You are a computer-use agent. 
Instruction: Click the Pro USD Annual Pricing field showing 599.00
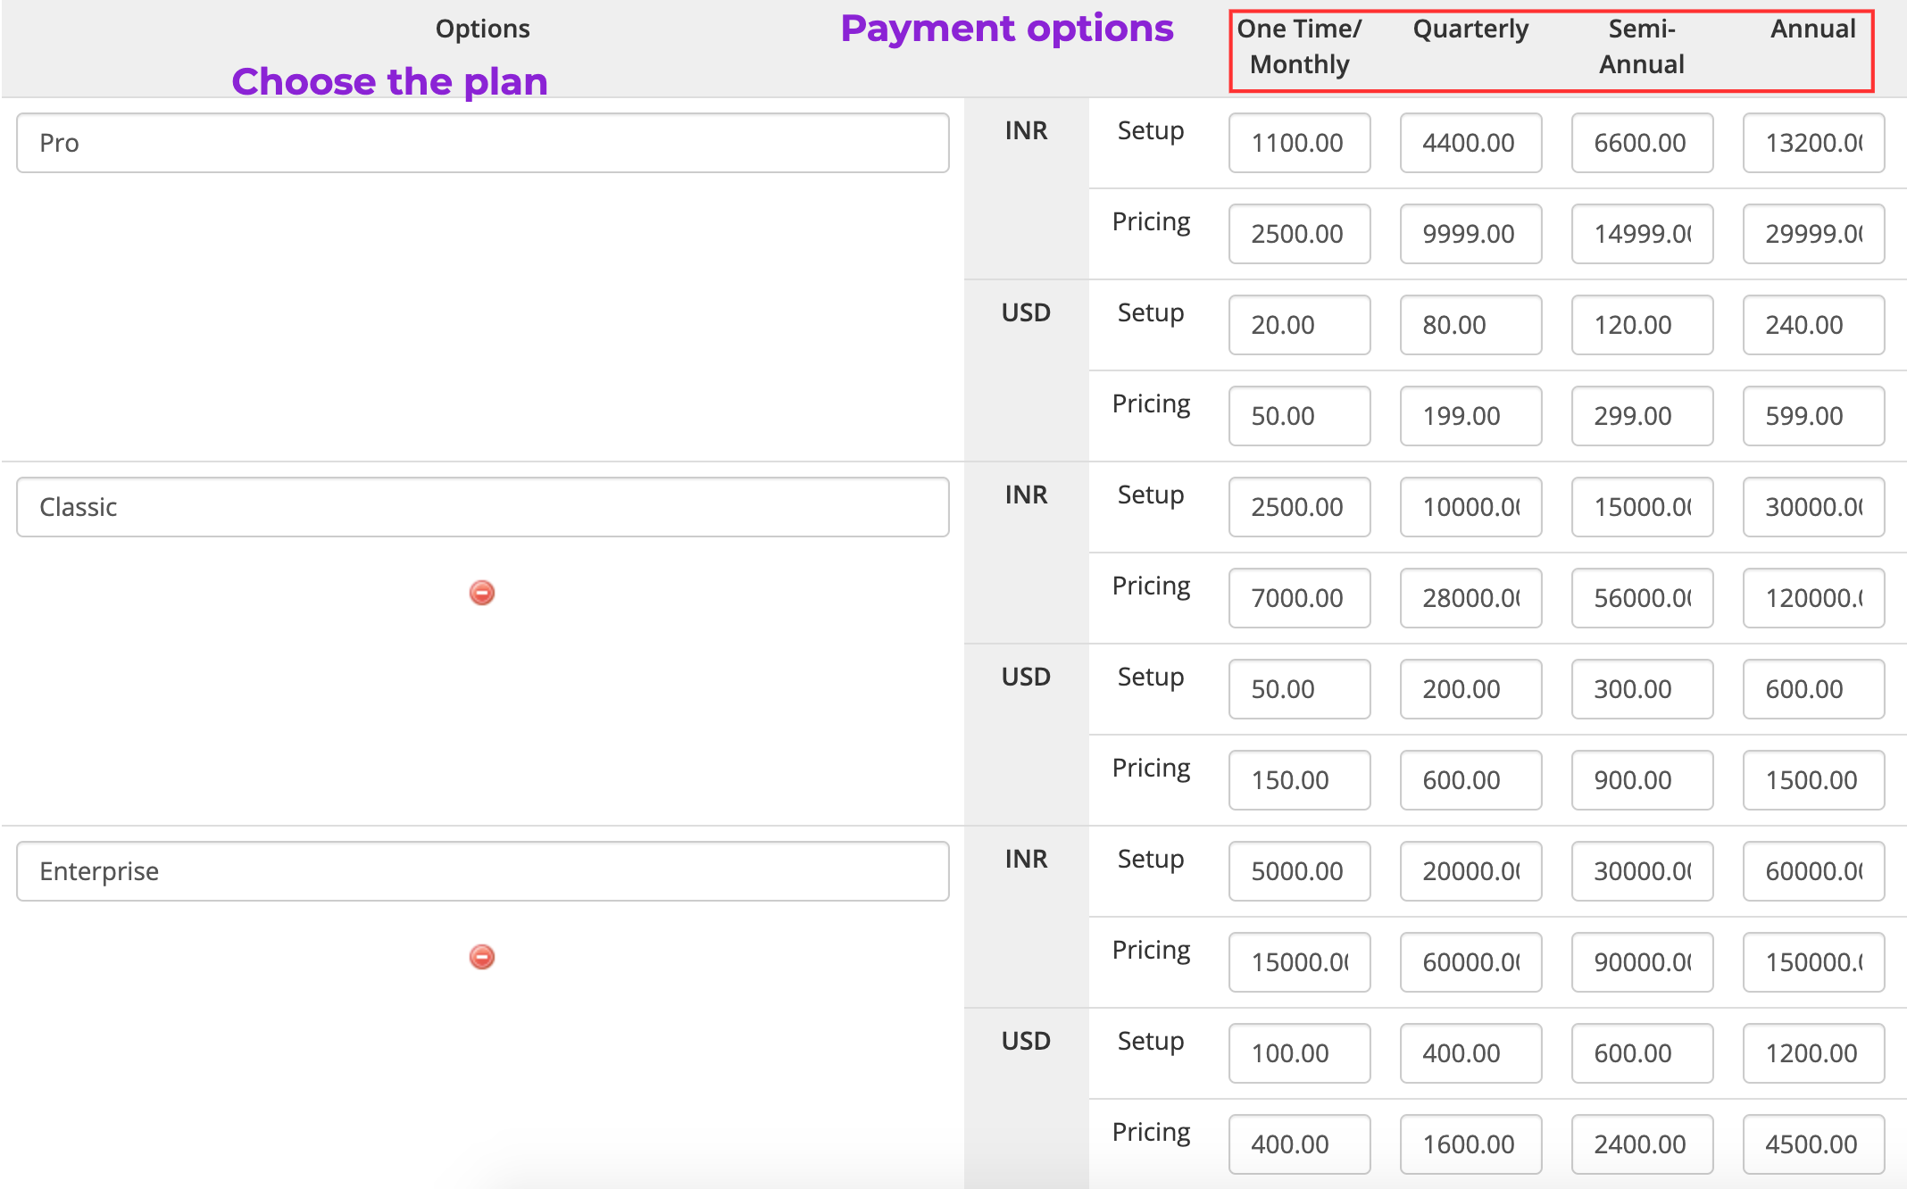tap(1813, 415)
